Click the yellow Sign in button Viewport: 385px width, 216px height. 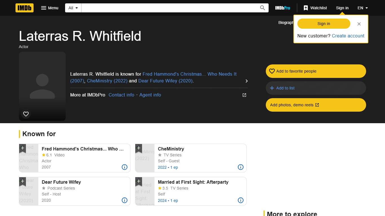[324, 24]
